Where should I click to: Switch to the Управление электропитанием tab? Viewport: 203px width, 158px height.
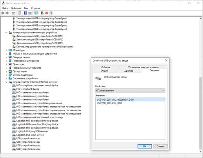(x=143, y=67)
